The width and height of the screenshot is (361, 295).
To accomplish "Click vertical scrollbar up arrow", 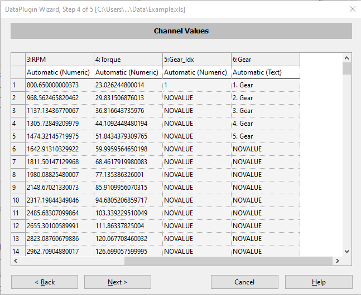I will tap(346, 57).
